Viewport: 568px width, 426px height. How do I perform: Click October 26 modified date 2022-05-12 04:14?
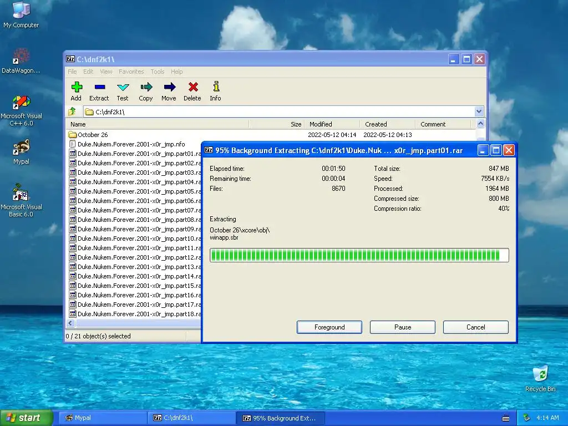point(332,135)
